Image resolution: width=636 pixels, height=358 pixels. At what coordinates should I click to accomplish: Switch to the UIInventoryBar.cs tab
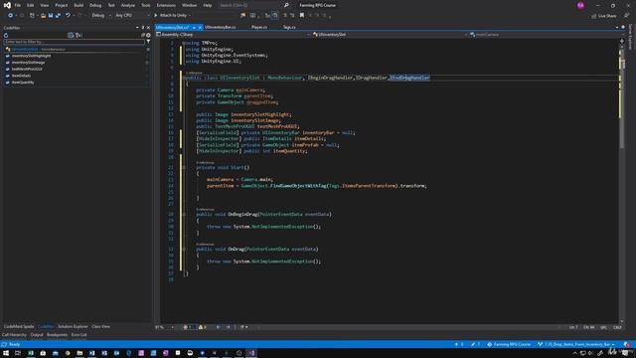pos(220,27)
